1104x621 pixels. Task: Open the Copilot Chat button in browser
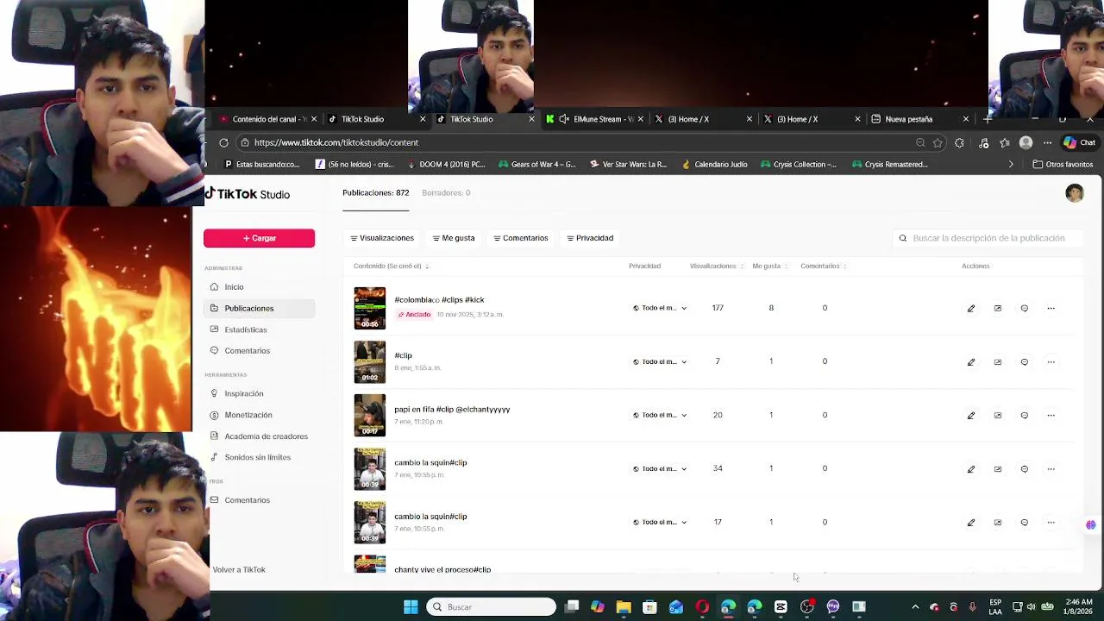(x=1079, y=142)
